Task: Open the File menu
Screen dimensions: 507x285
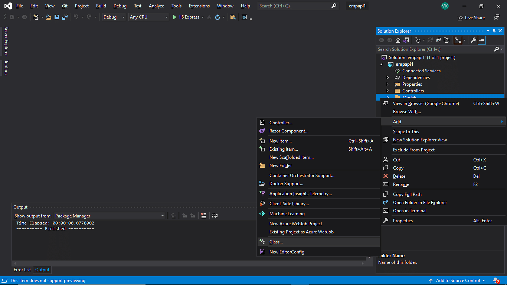Action: point(20,6)
